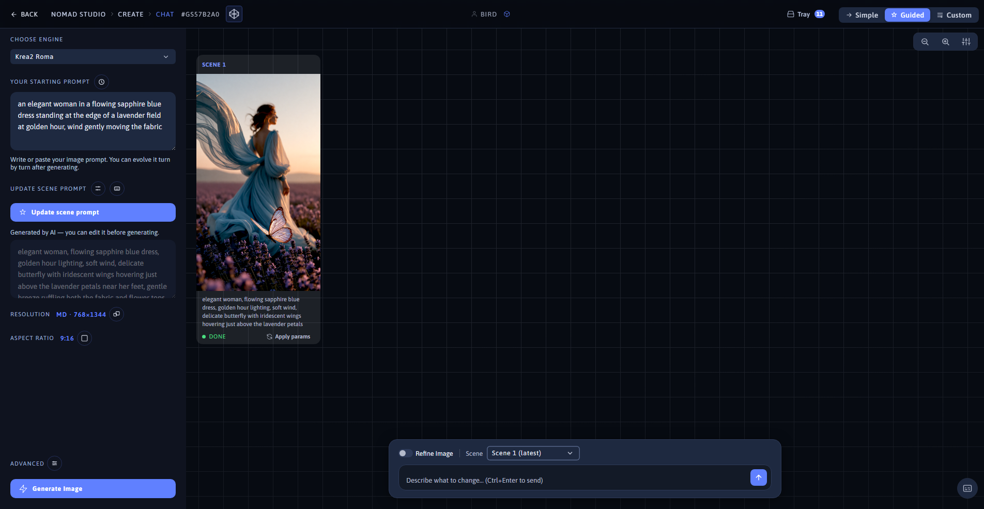Open the prompt history clock icon
984x509 pixels.
point(102,82)
